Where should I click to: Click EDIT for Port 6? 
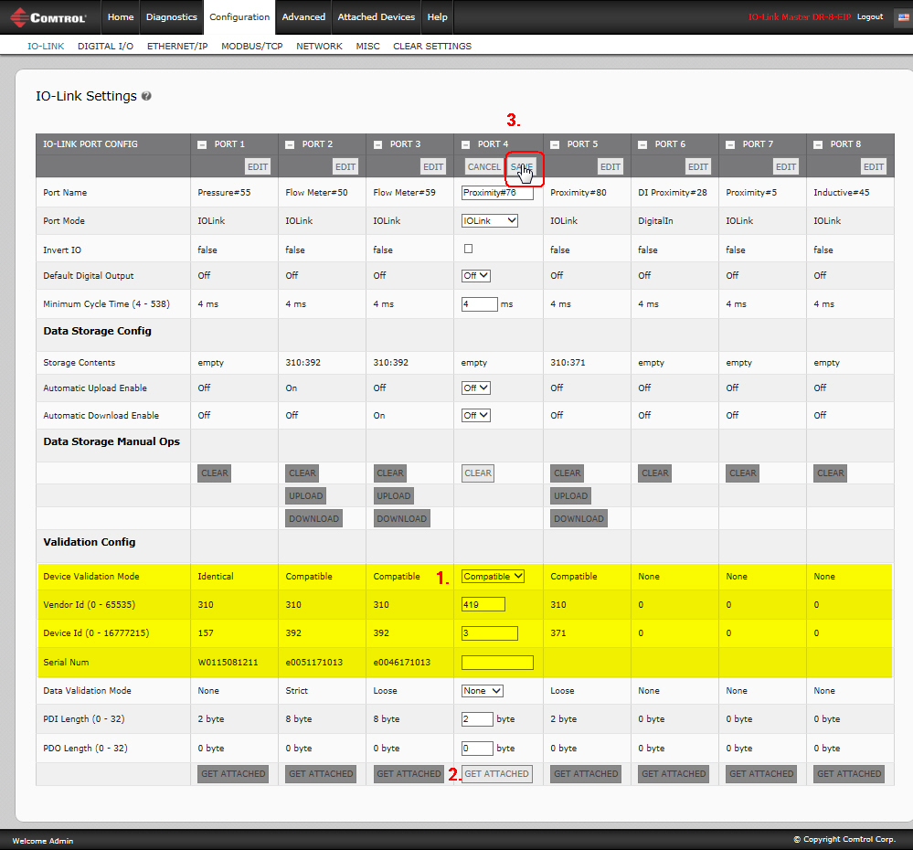pyautogui.click(x=698, y=166)
